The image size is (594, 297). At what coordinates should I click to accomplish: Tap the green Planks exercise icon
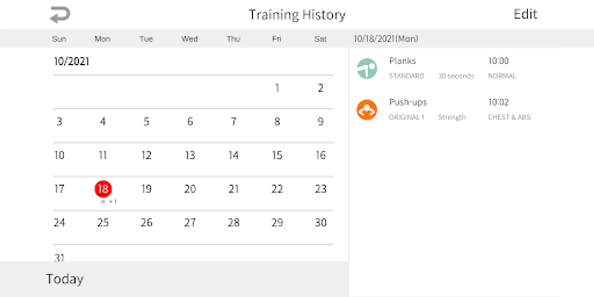367,69
